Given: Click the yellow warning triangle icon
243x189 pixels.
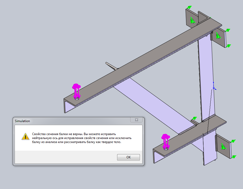Looking at the screenshot, I should click(x=25, y=136).
